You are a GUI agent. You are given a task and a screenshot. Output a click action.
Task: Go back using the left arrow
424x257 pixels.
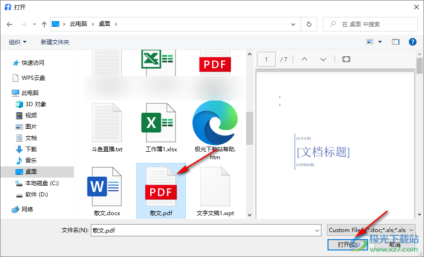(9, 24)
